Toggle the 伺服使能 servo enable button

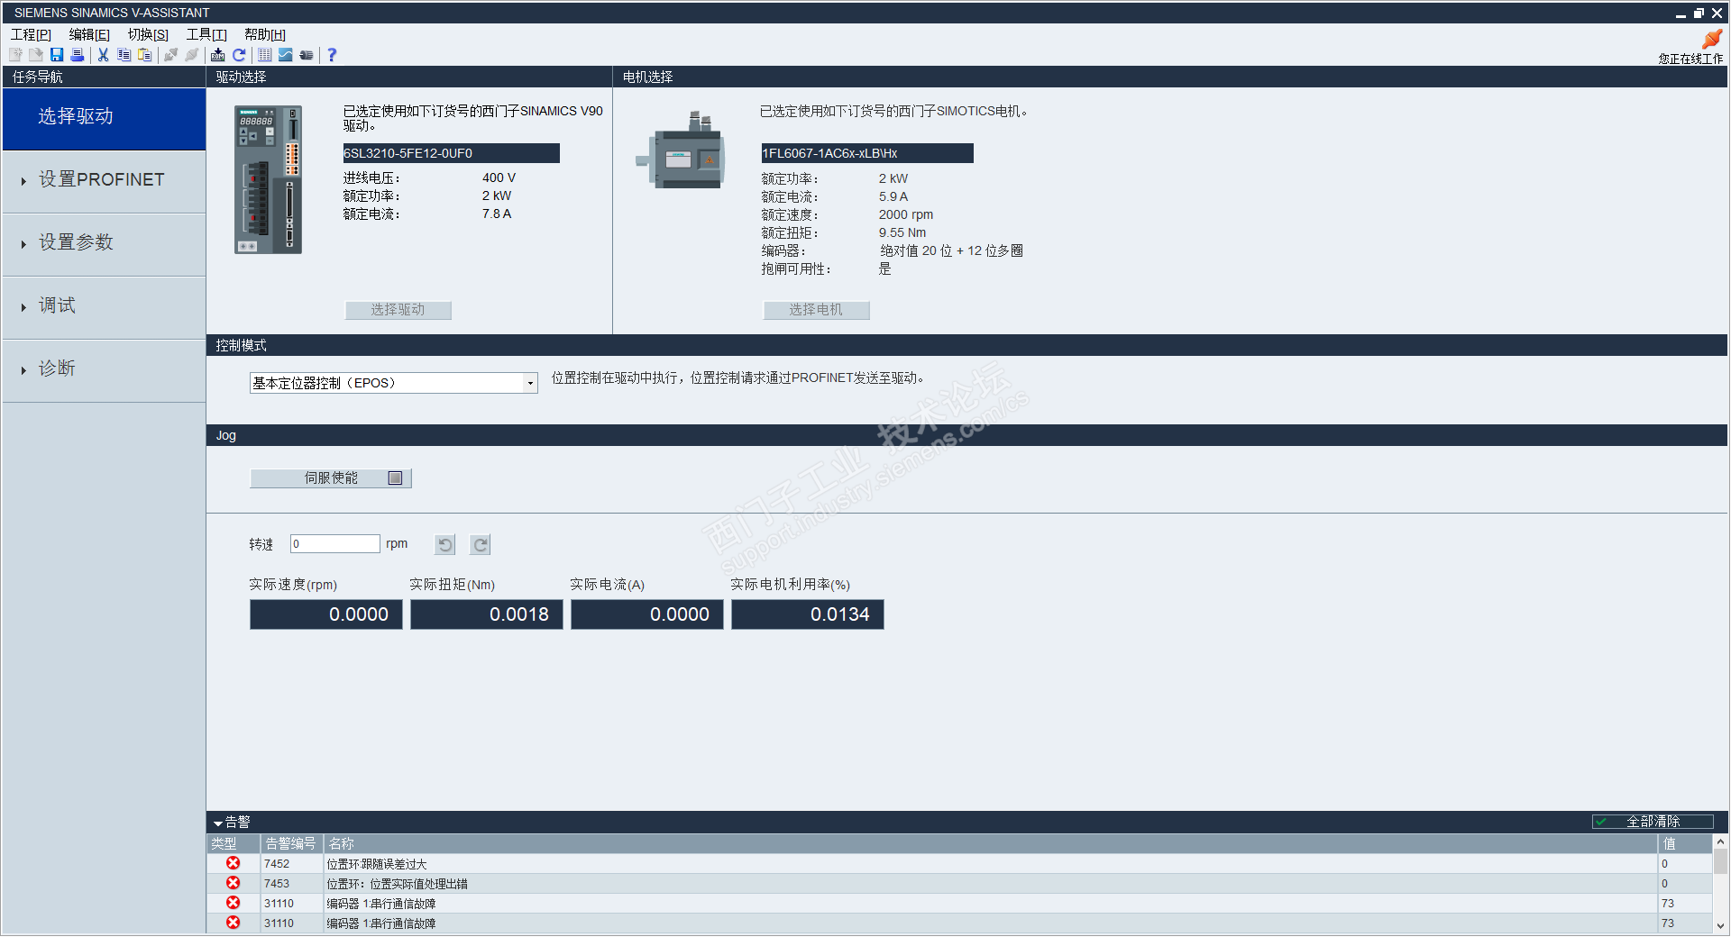[x=331, y=478]
